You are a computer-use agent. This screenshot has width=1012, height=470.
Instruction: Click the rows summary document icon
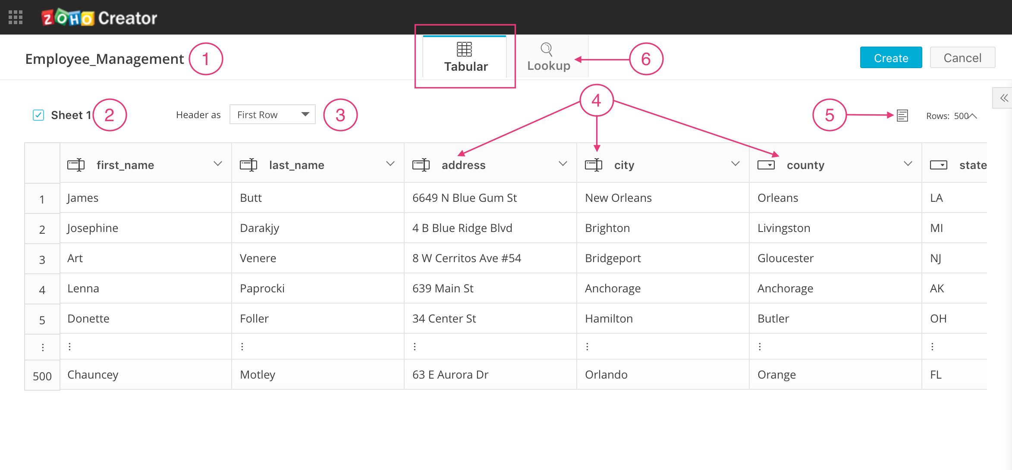(902, 116)
